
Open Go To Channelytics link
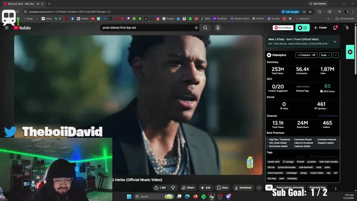[x=328, y=116]
